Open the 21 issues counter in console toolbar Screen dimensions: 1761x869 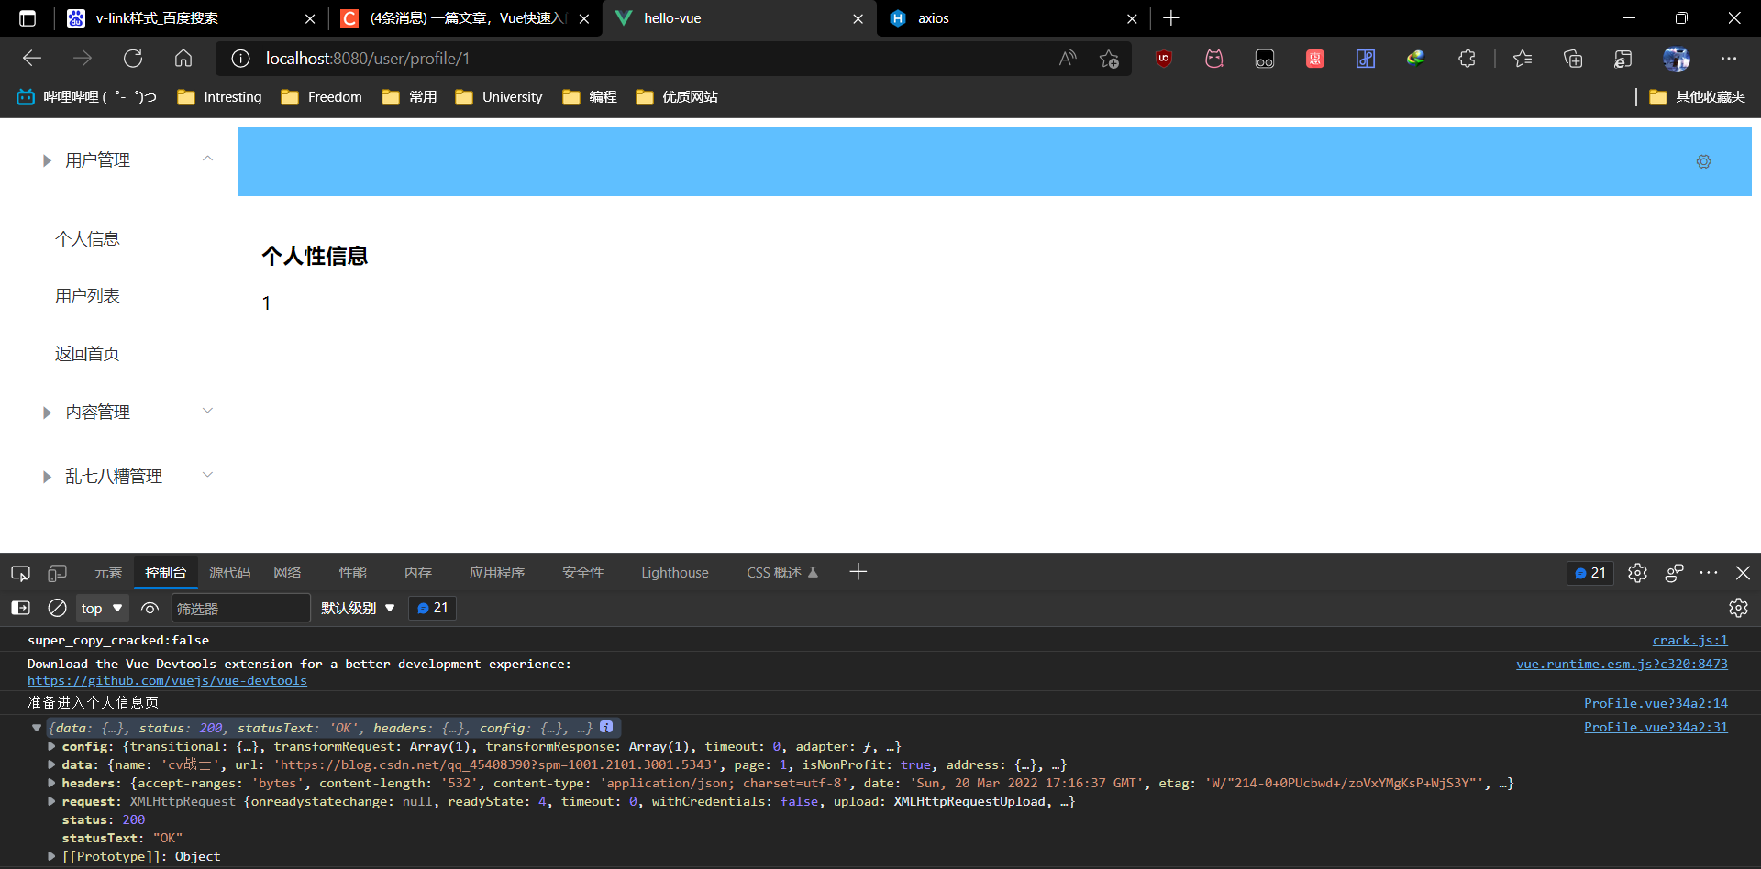pos(433,608)
